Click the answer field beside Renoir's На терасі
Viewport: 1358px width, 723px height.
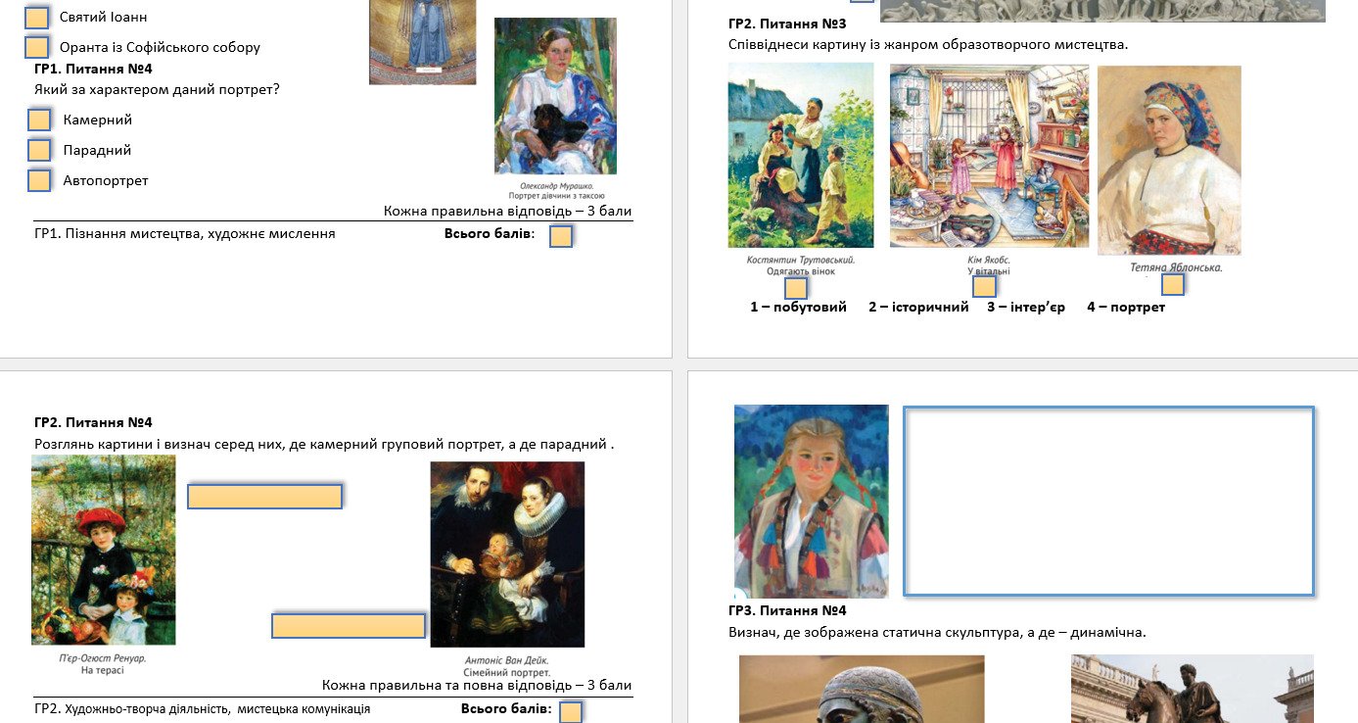[x=264, y=497]
